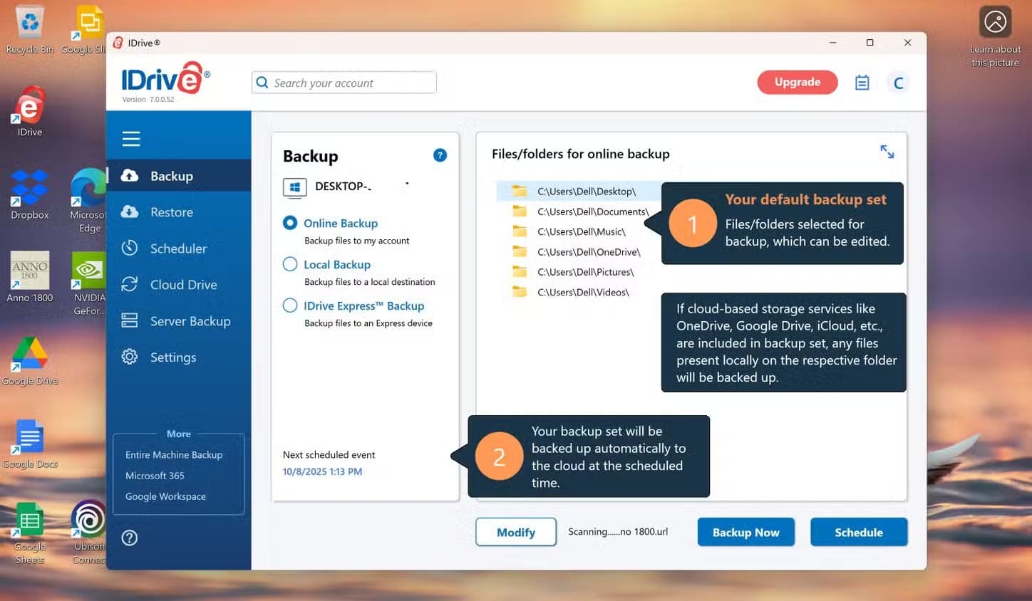Select the Local Backup option
This screenshot has width=1032, height=601.
point(290,264)
